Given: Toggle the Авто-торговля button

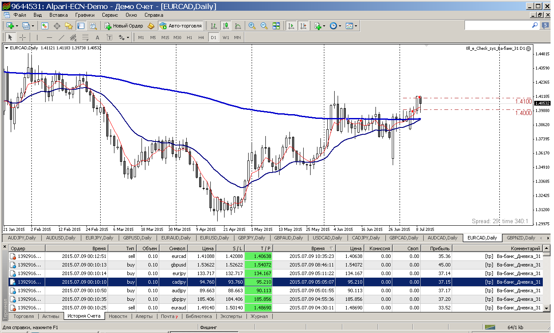Looking at the screenshot, I should click(x=181, y=26).
